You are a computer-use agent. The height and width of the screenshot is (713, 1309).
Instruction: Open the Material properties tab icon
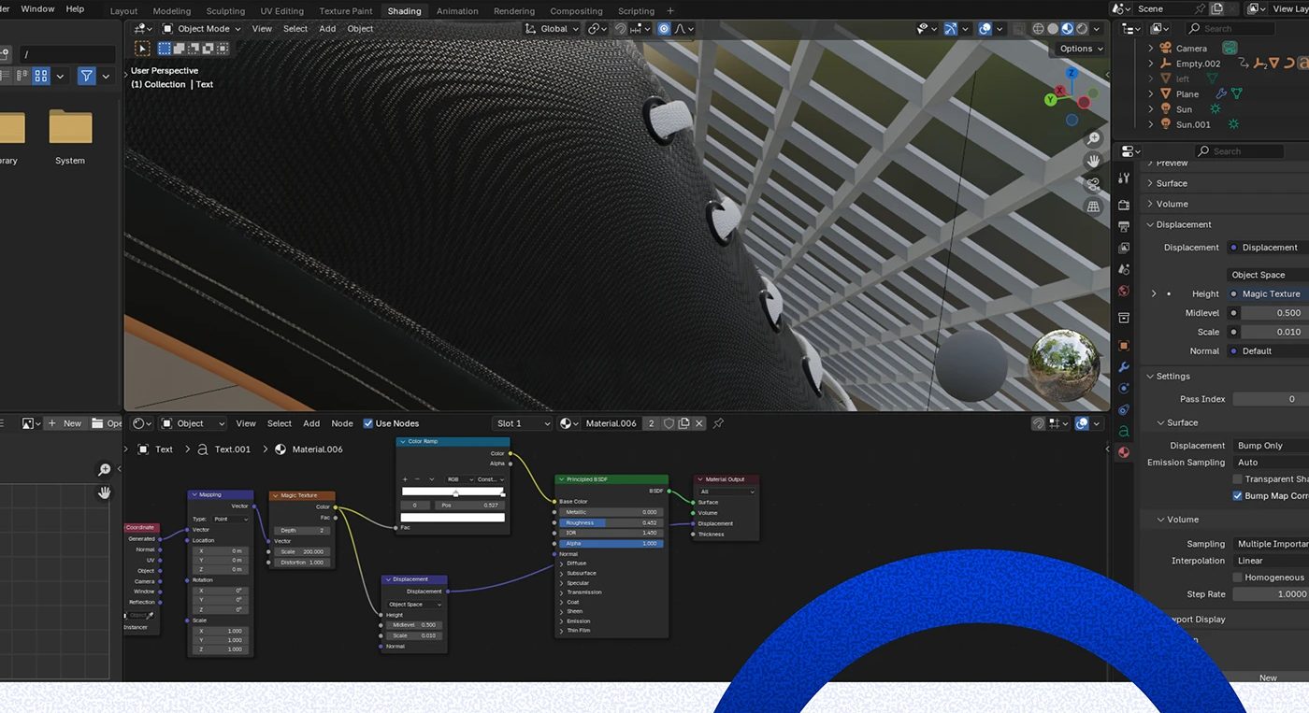pos(1124,452)
